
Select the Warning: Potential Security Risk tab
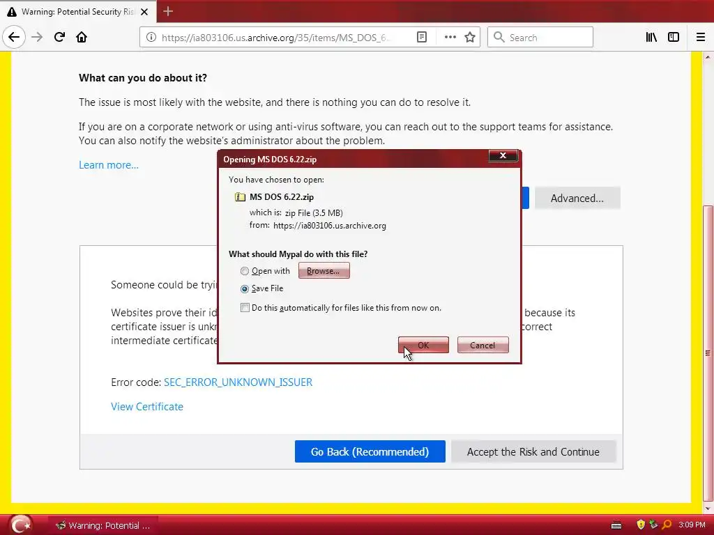tap(78, 12)
